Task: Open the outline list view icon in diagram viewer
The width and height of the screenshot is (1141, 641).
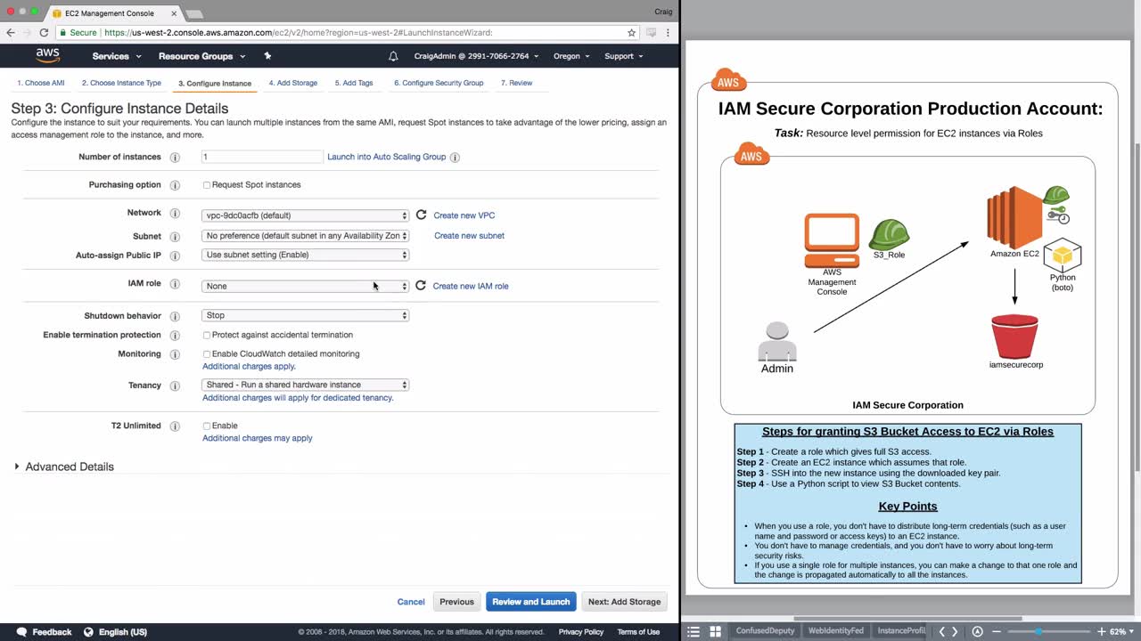Action: [694, 631]
